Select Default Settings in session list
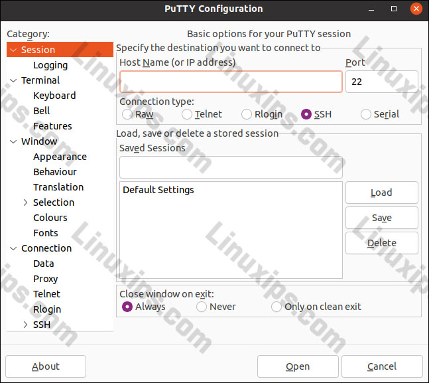Viewport: 429px width, 383px height. (158, 190)
